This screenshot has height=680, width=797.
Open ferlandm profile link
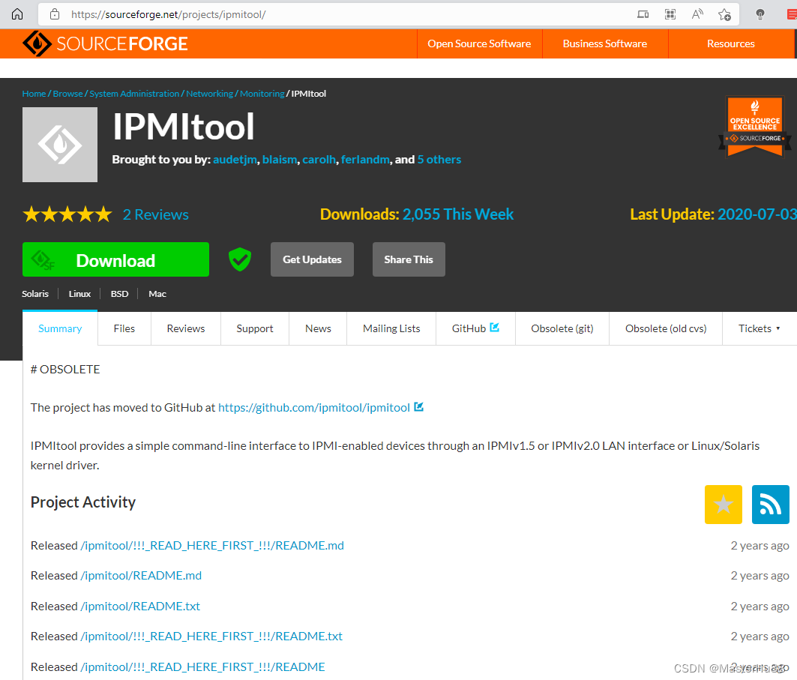tap(365, 160)
